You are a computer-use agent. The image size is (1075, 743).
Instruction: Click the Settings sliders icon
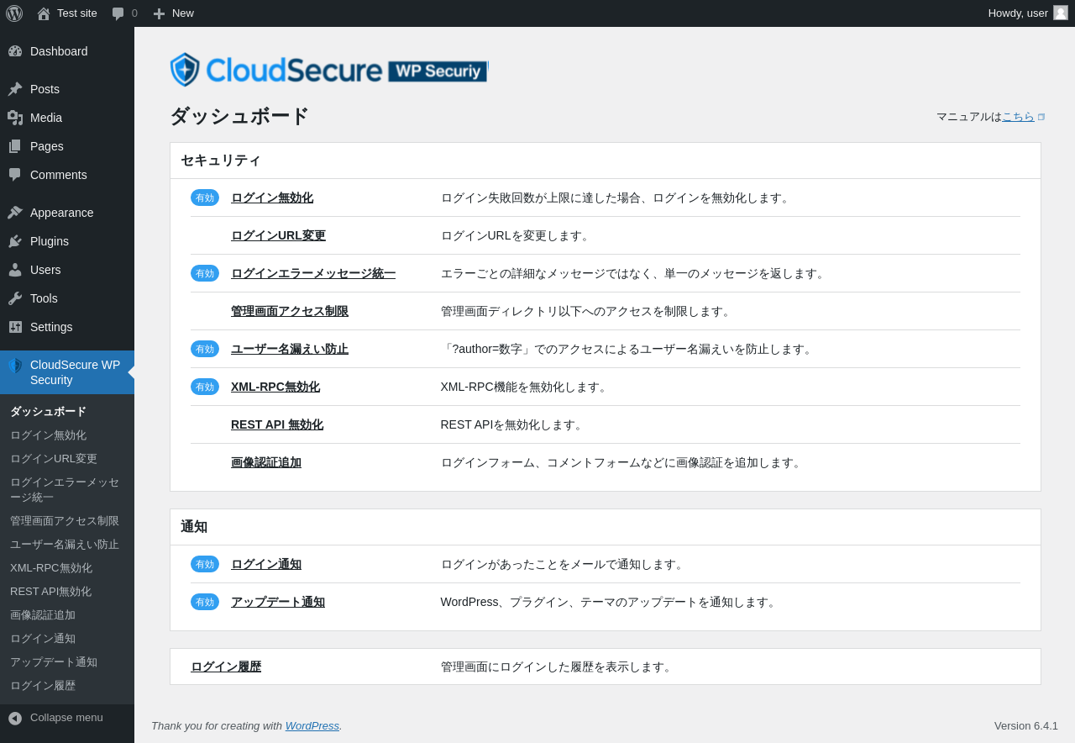click(x=15, y=327)
